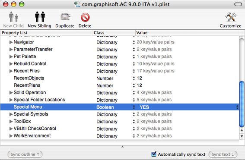Click the New Child toolbar icon

(x=13, y=17)
